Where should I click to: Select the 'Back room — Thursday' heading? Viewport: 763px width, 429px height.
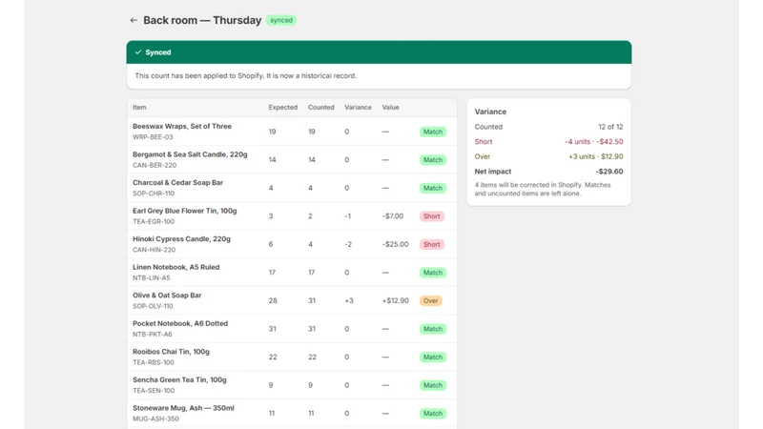pyautogui.click(x=202, y=20)
